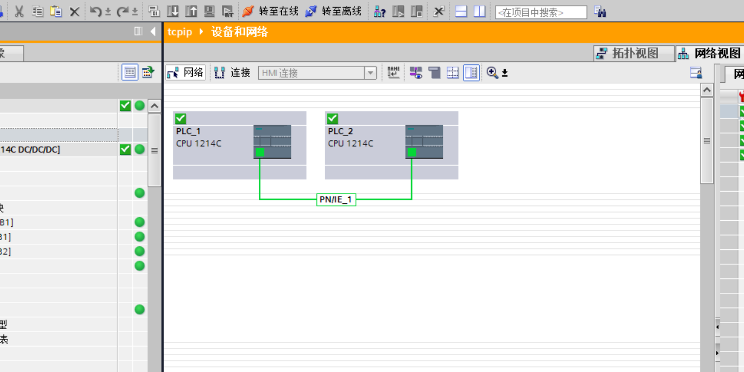This screenshot has height=372, width=744.
Task: Click network view vertical scrollbar thumb
Action: tap(707, 141)
